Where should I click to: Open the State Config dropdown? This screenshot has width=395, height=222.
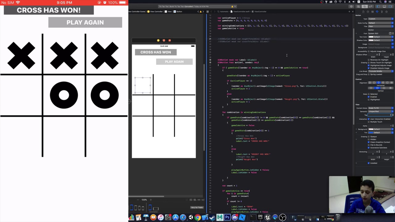tap(381, 23)
